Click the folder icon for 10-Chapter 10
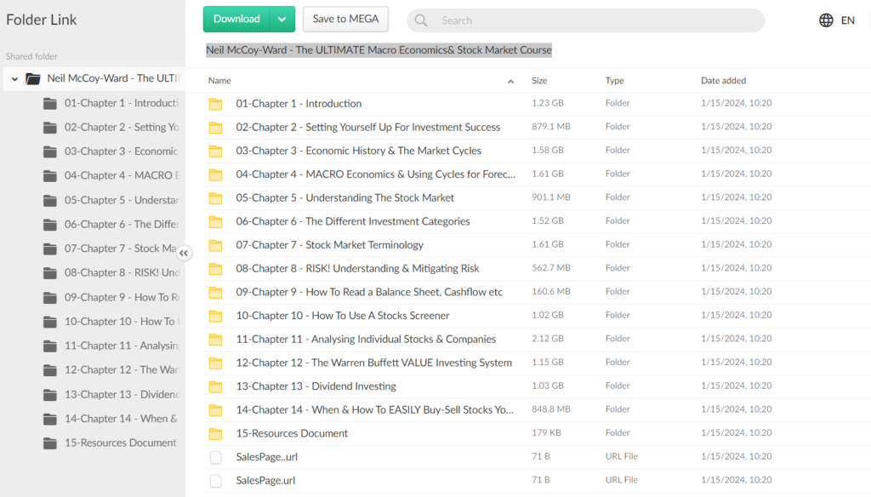This screenshot has height=497, width=871. [x=213, y=315]
